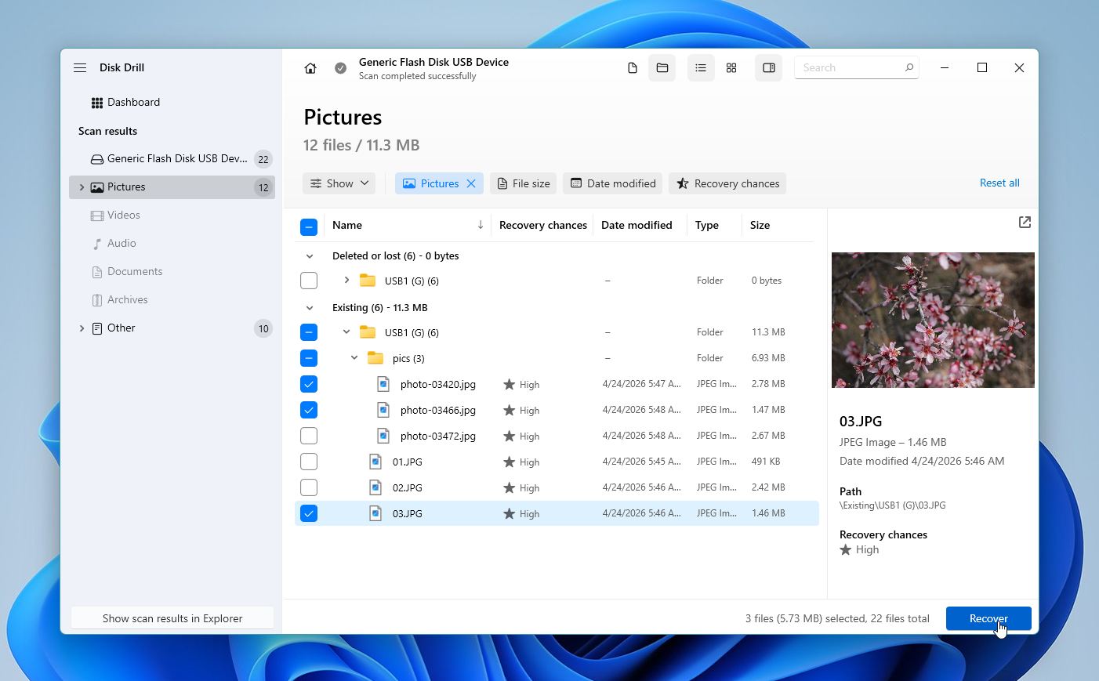The height and width of the screenshot is (681, 1099).
Task: Click the search magnifier icon
Action: point(909,67)
